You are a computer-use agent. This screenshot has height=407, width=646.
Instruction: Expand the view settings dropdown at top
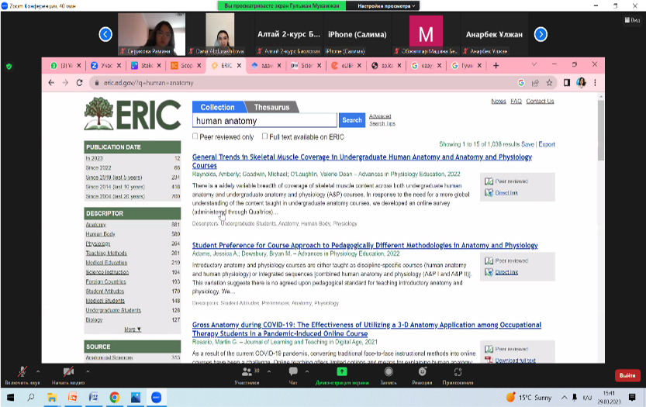coord(385,5)
